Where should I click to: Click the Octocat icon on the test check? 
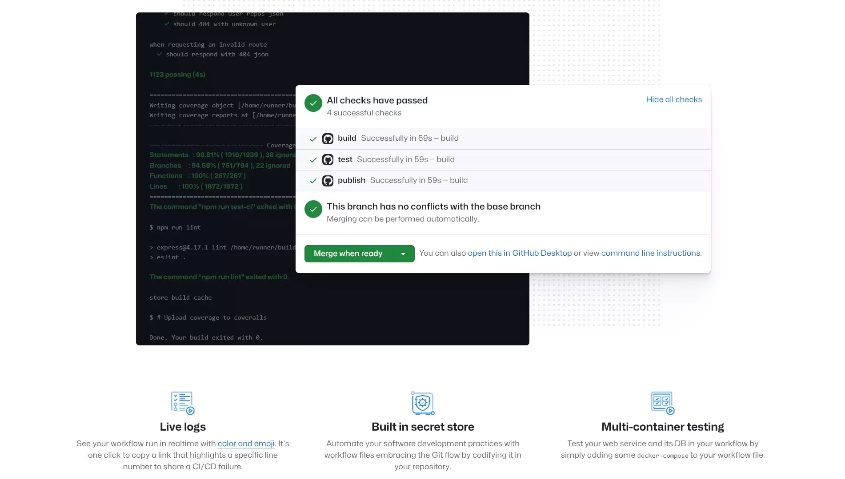328,160
